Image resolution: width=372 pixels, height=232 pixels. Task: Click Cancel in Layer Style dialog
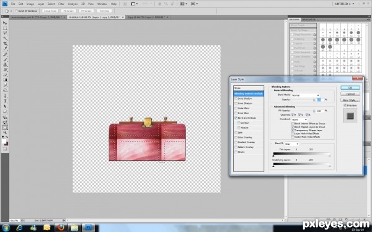click(350, 94)
